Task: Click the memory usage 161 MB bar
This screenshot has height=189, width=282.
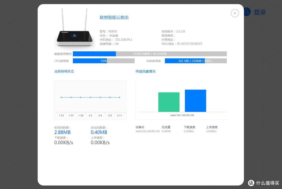Action: [x=196, y=61]
